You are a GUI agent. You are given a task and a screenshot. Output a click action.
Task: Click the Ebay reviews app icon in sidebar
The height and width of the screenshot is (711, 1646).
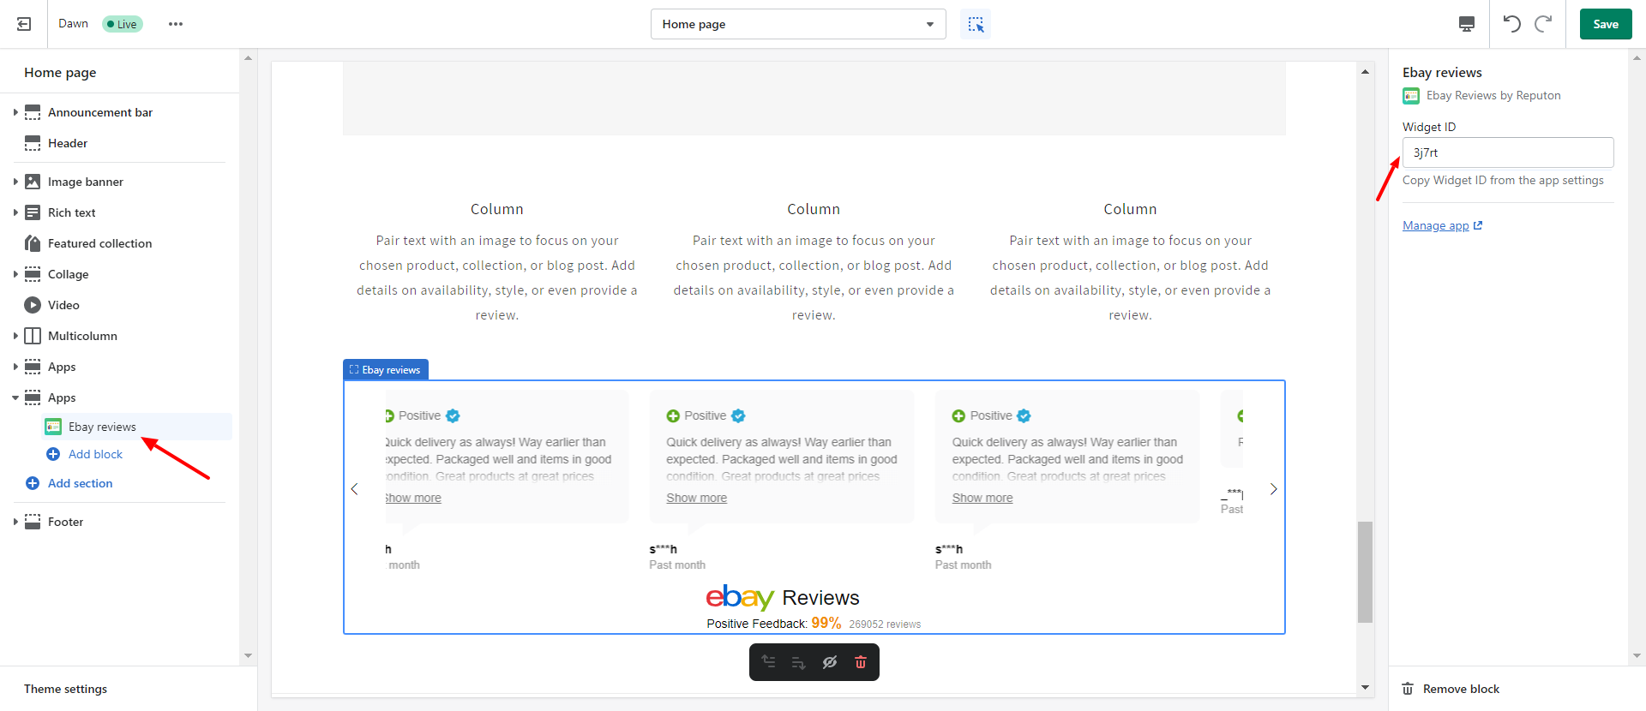tap(53, 427)
